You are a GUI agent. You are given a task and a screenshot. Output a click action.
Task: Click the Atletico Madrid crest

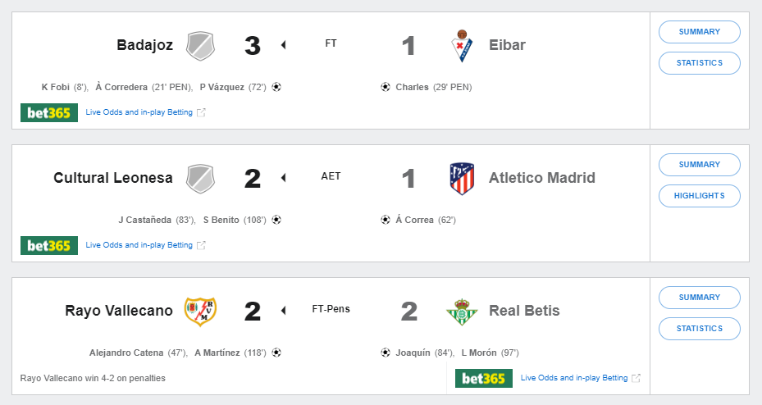point(462,178)
